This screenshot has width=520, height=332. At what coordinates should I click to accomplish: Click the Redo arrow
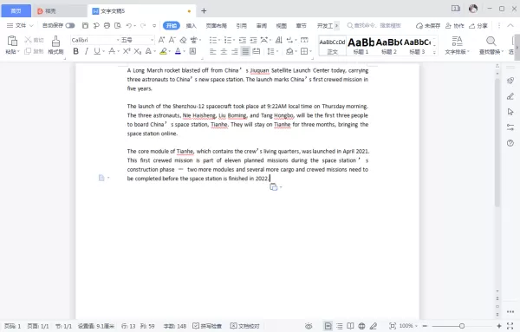click(x=143, y=25)
